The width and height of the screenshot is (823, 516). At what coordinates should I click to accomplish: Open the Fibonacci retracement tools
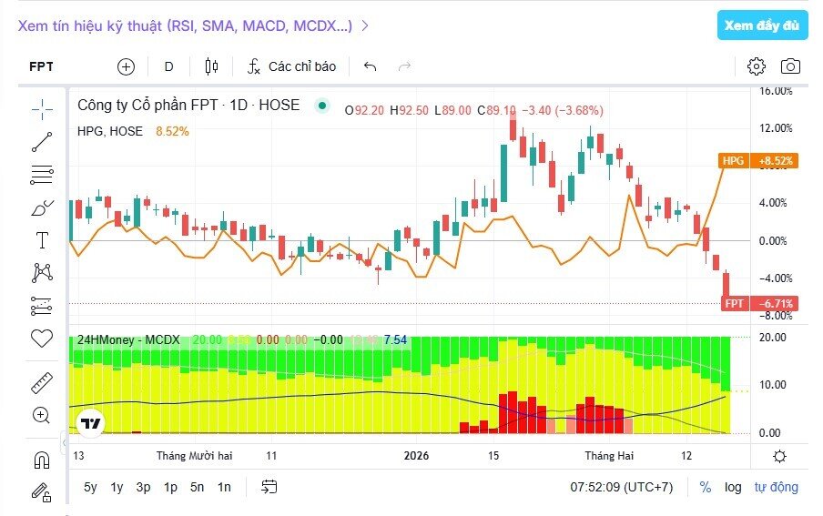click(x=42, y=175)
